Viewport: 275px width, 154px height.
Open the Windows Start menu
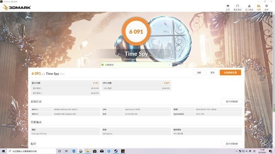click(3, 151)
